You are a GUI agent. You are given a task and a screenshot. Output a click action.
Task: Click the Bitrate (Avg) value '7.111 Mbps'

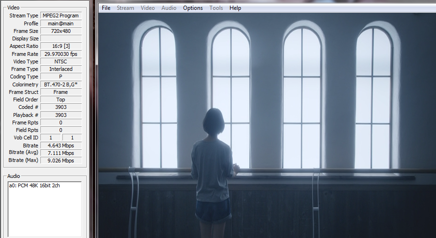(61, 153)
